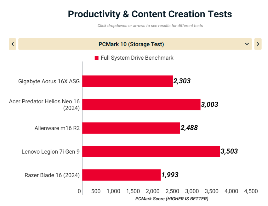Select the Alienware m16 R2 bar
Image resolution: width=268 pixels, height=206 pixels.
click(x=131, y=128)
